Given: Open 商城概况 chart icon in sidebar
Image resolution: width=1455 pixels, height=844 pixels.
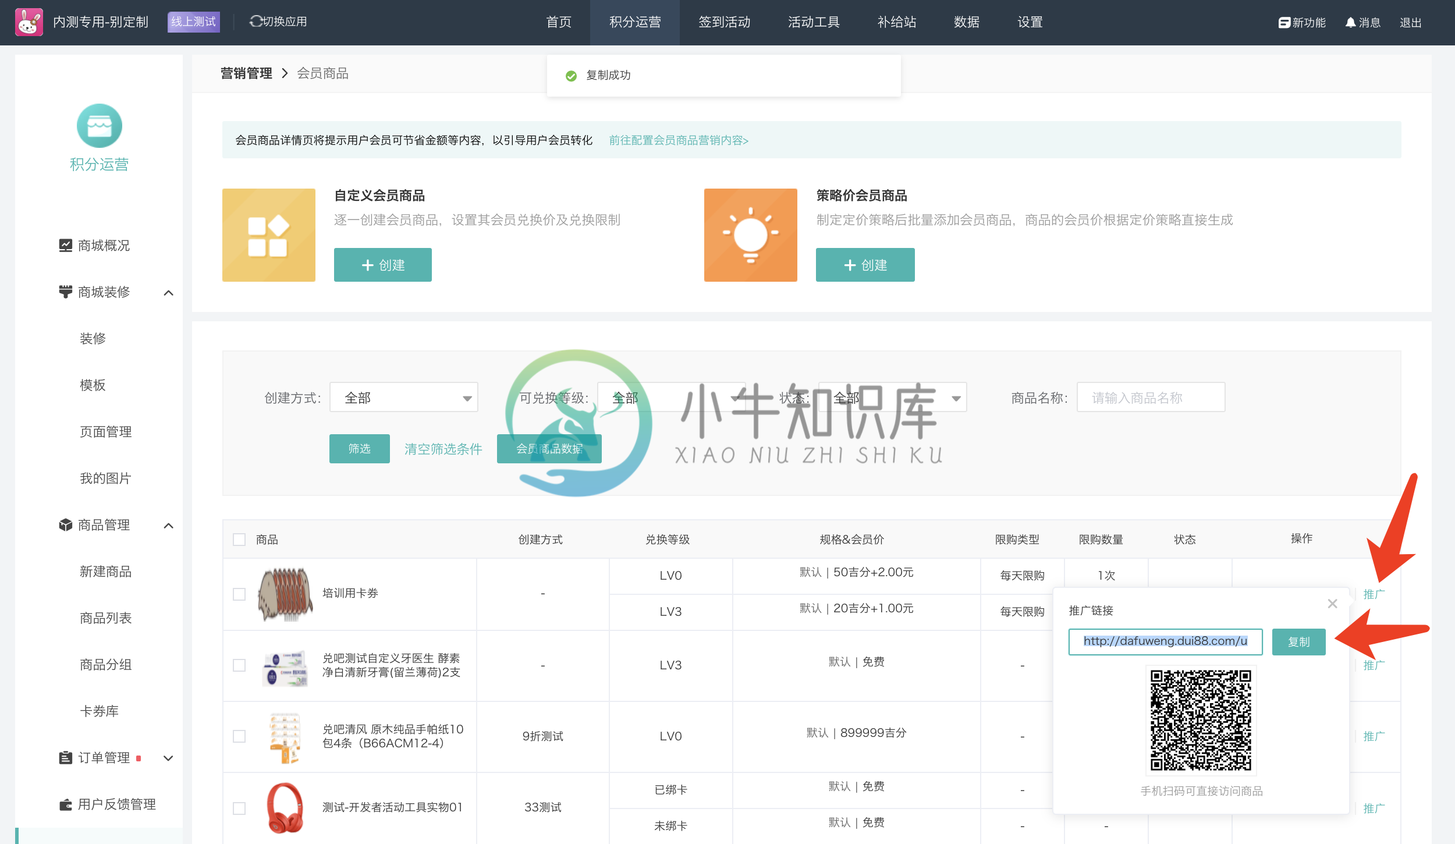Looking at the screenshot, I should coord(66,246).
